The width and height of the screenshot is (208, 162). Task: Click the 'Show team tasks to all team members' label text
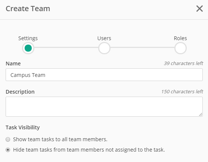[60, 139]
